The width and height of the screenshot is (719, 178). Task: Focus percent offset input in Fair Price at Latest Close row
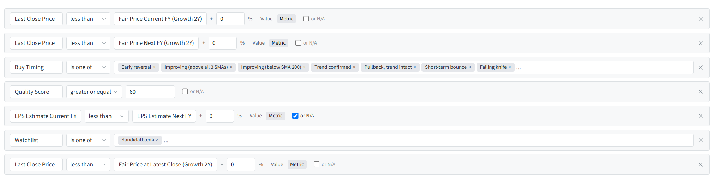[241, 165]
